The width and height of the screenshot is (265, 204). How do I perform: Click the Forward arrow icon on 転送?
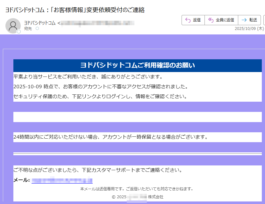pyautogui.click(x=244, y=20)
